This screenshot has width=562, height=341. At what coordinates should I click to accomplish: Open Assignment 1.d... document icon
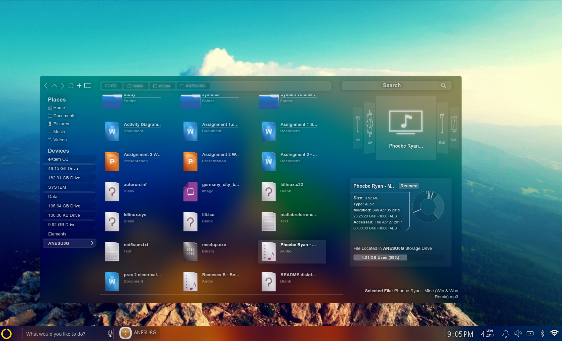190,131
